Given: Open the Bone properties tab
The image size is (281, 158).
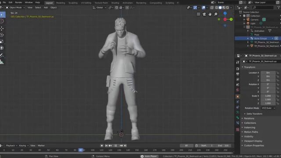Looking at the screenshot, I should pos(238,118).
